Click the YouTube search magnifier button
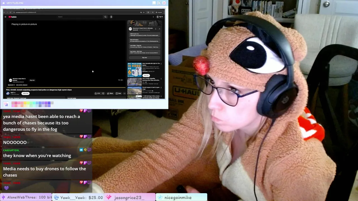This screenshot has width=358, height=201. coord(105,17)
